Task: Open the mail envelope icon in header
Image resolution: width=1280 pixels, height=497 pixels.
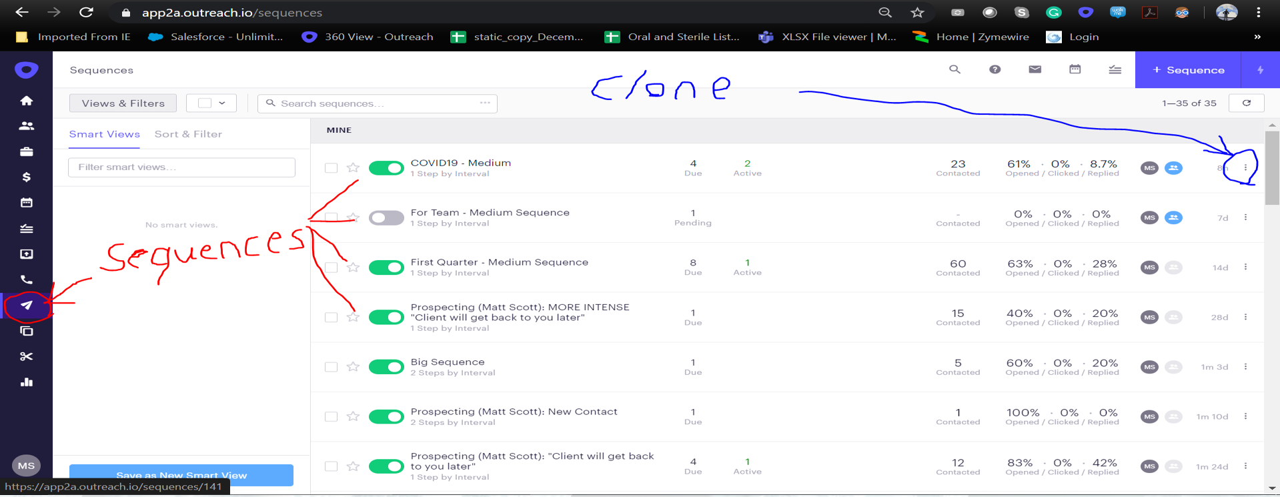Action: pos(1035,69)
